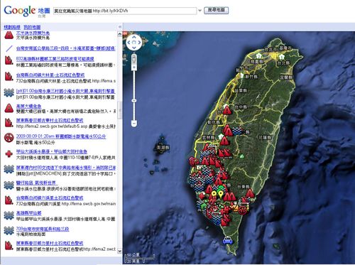
Task: Pan the map north with the up arrow
Action: [x=134, y=37]
